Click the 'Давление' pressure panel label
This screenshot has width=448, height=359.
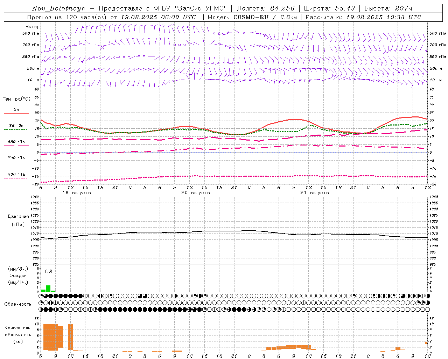coord(18,217)
